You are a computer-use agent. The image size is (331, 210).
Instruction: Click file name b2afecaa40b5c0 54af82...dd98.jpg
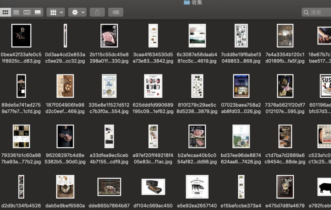(x=197, y=158)
